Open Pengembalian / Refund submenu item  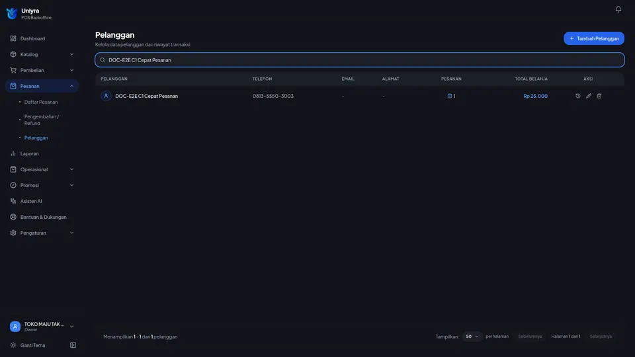[42, 120]
